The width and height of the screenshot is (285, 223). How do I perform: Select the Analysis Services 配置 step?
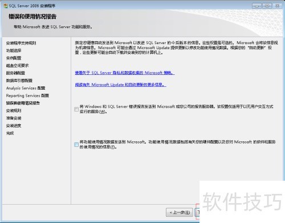coord(26,88)
